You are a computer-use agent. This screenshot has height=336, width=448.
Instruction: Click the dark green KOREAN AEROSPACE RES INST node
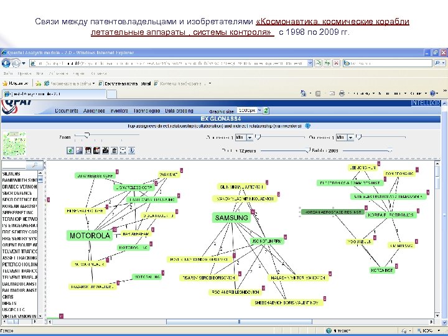click(333, 212)
